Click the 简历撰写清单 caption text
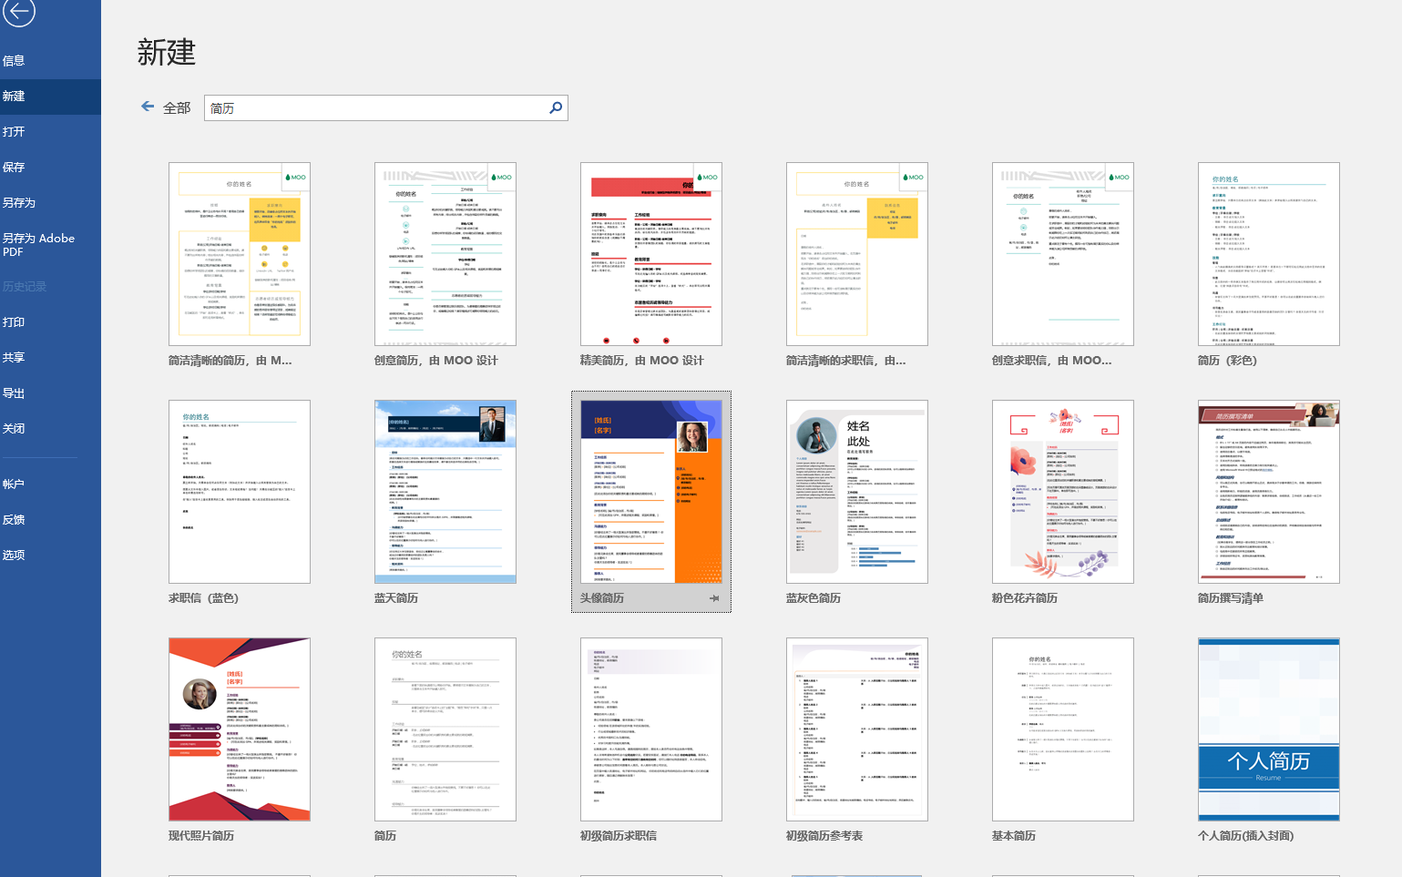 point(1231,598)
